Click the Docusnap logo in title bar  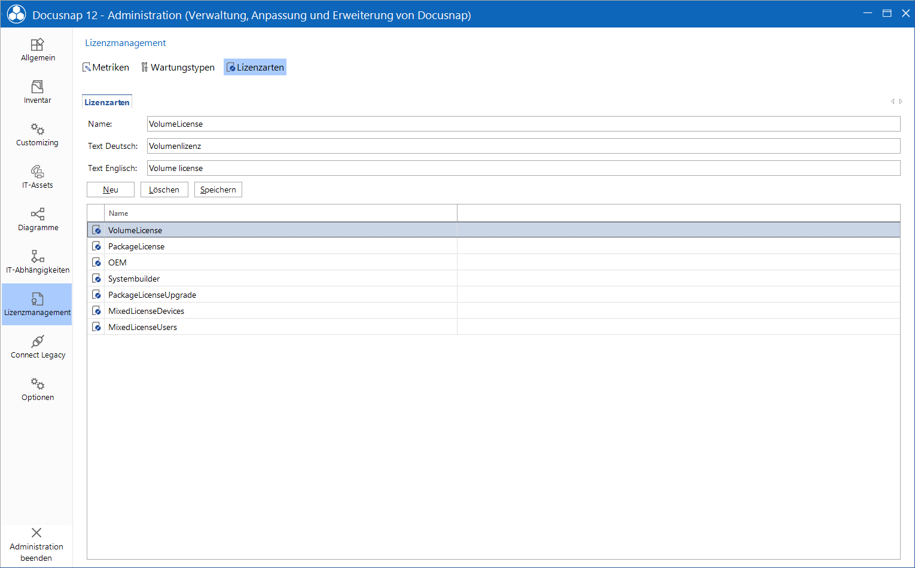click(x=17, y=14)
